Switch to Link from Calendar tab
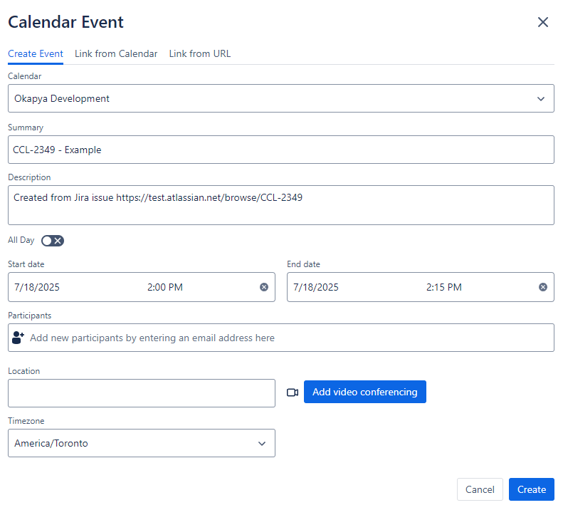This screenshot has height=510, width=563. 116,54
